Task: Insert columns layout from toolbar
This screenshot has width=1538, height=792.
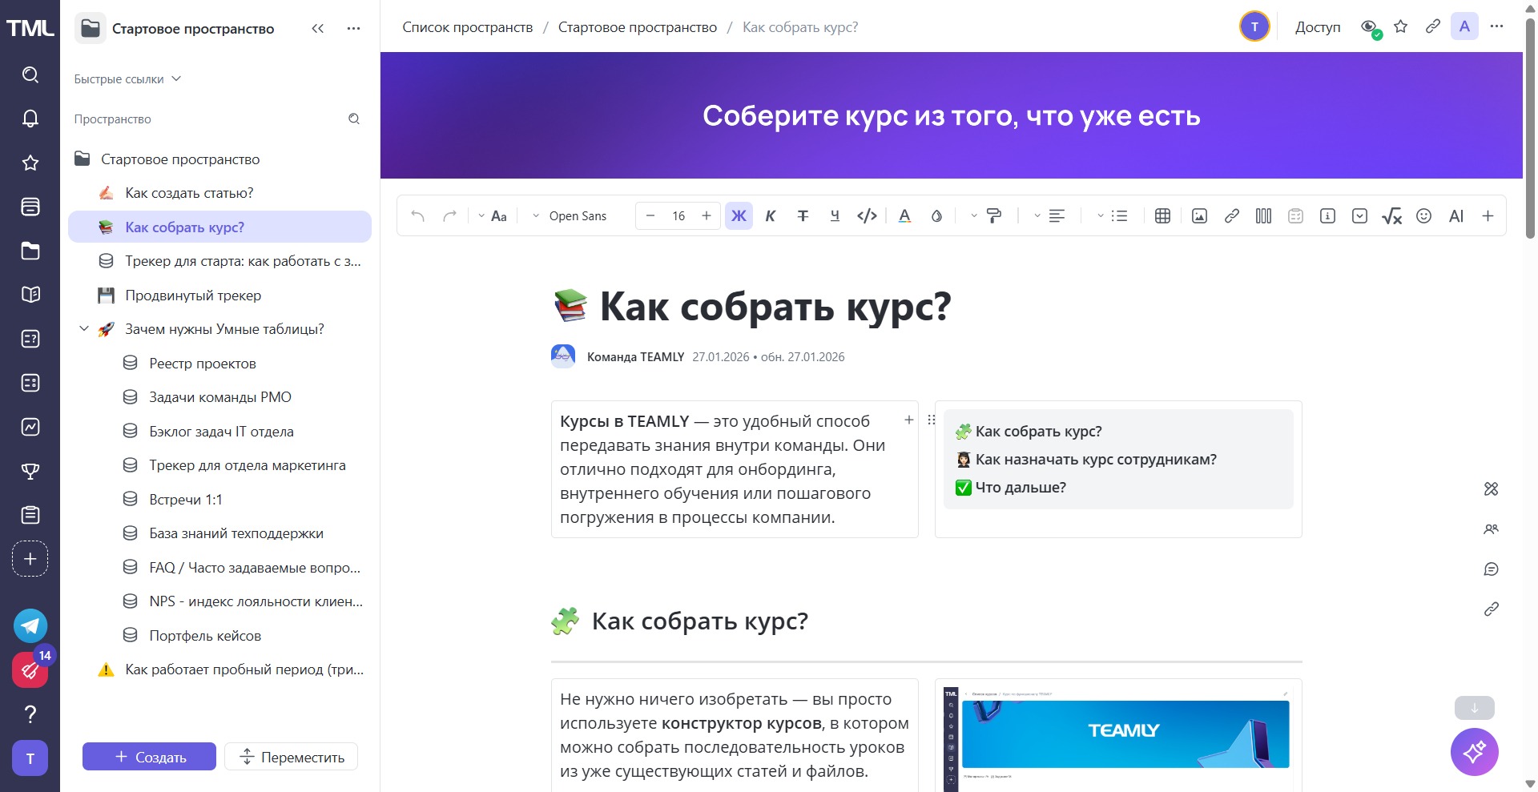Action: [1263, 215]
